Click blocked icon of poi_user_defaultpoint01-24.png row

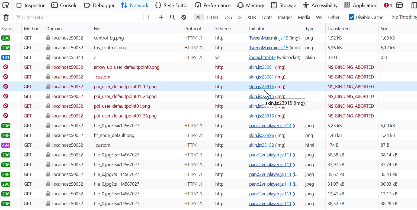5,96
